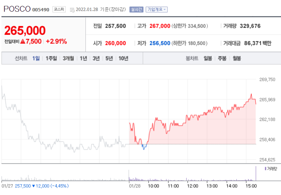Switch to the 1년 chart tab
The image size is (281, 195).
click(83, 58)
